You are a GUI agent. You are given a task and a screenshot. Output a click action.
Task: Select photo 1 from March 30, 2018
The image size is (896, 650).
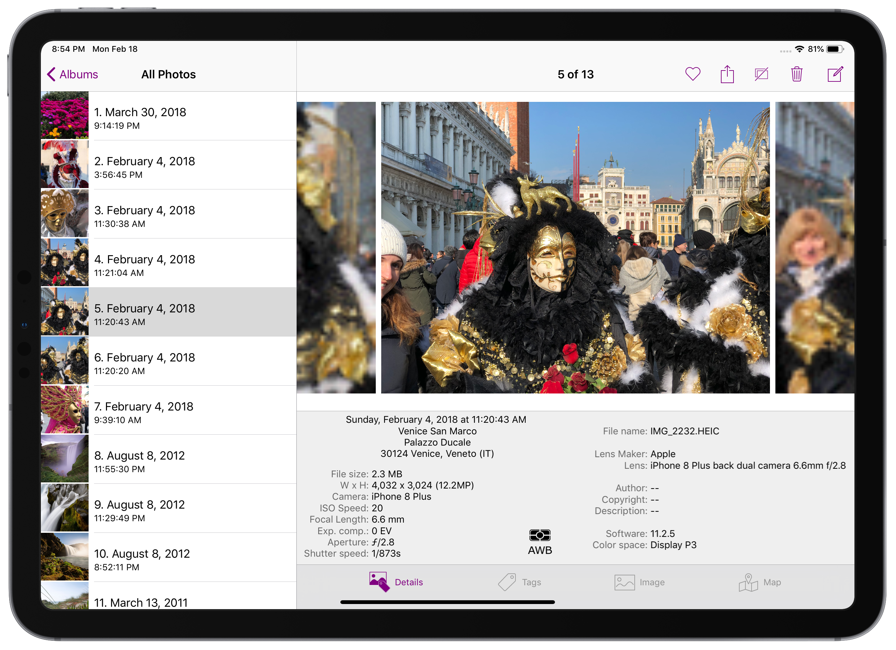[168, 116]
